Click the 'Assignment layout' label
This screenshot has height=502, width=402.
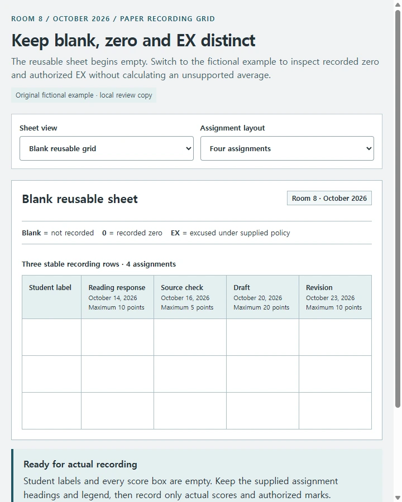(232, 128)
